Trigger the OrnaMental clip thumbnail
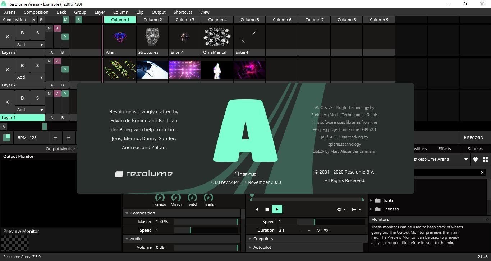This screenshot has height=261, width=491. pos(217,37)
